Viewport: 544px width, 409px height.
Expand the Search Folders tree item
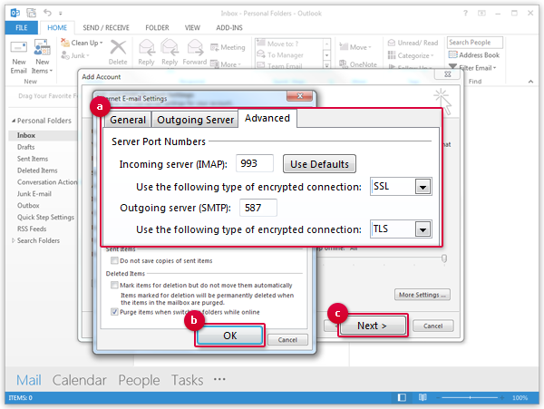(x=11, y=240)
